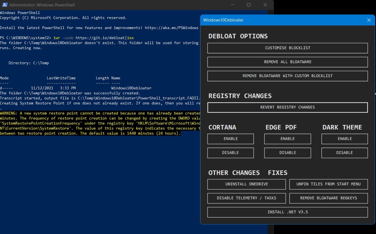Maximize the PowerShell window
This screenshot has width=376, height=234.
(249, 5)
